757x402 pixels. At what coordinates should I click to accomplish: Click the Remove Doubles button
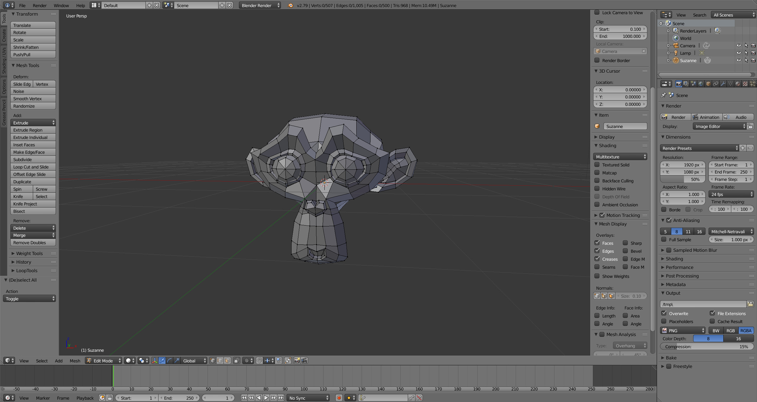point(33,243)
